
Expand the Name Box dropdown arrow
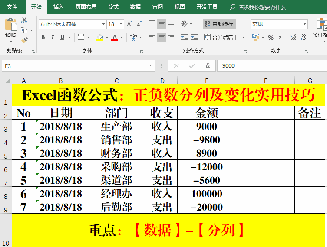tap(151, 66)
